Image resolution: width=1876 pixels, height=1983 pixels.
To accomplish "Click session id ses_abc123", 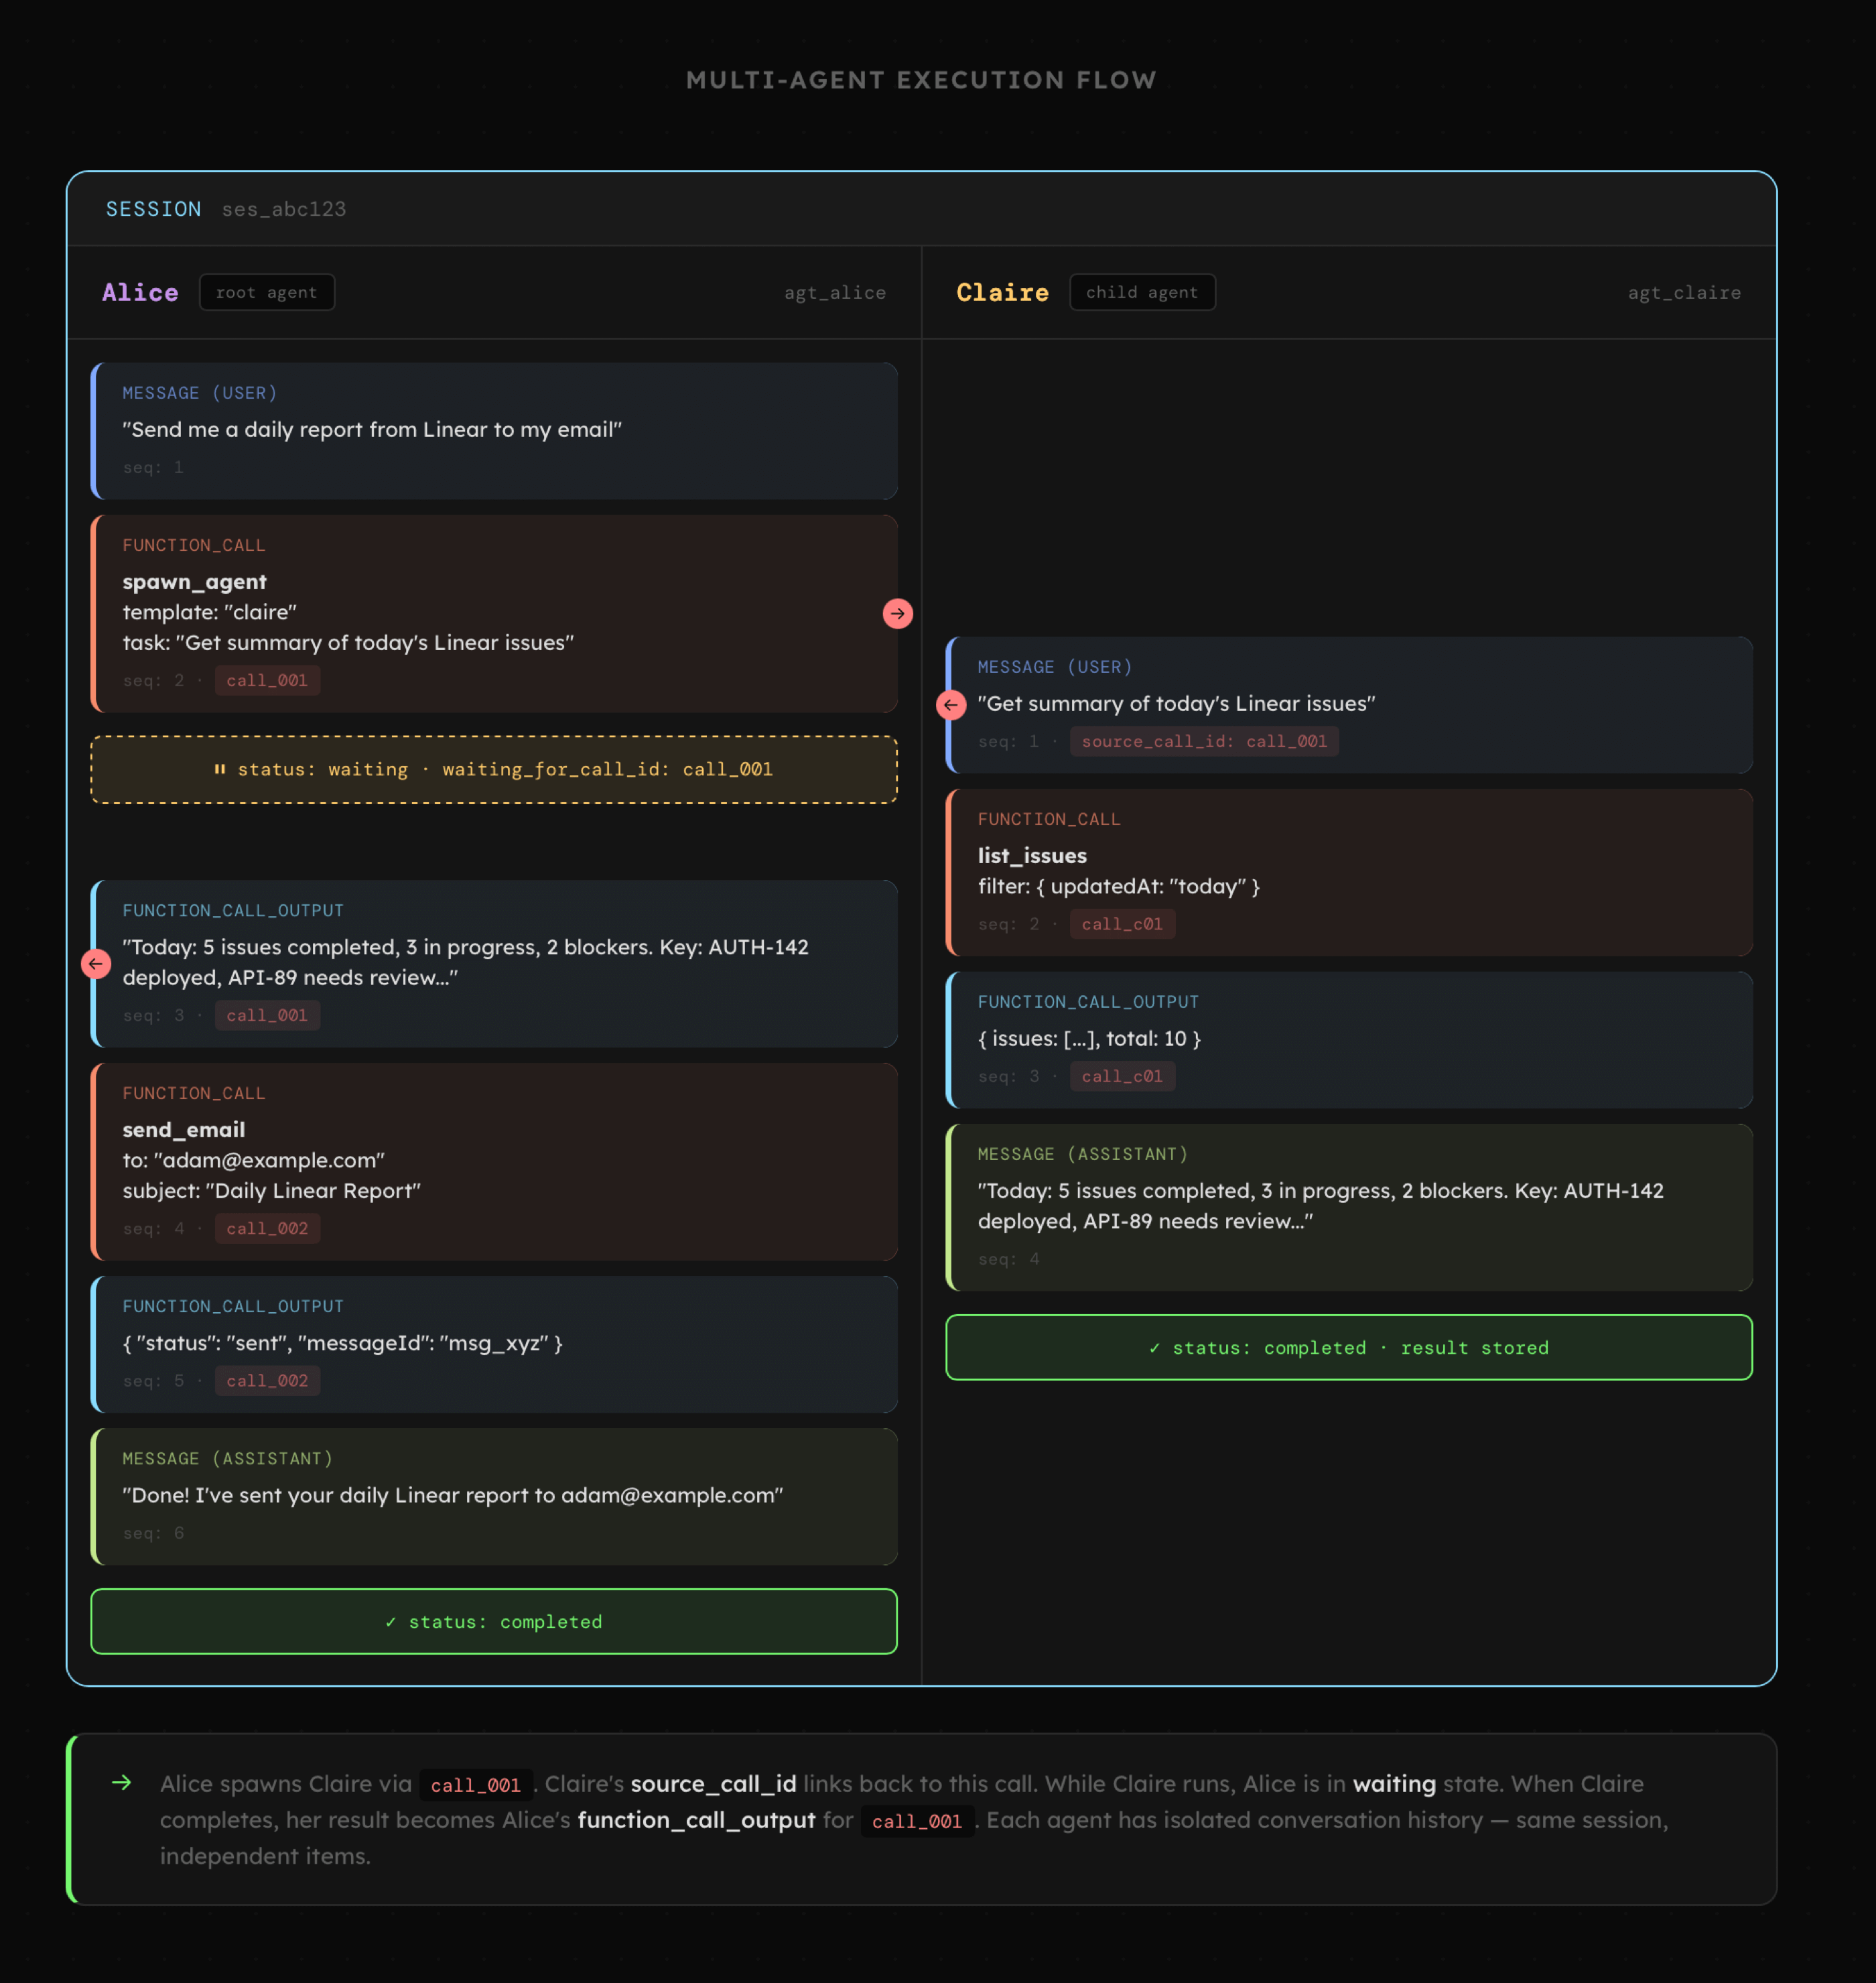I will pyautogui.click(x=283, y=209).
